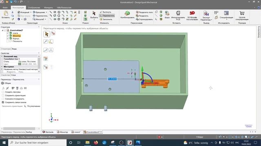This screenshot has height=146, width=261.
Task: Select the cylinder insert icon
Action: tap(161, 12)
